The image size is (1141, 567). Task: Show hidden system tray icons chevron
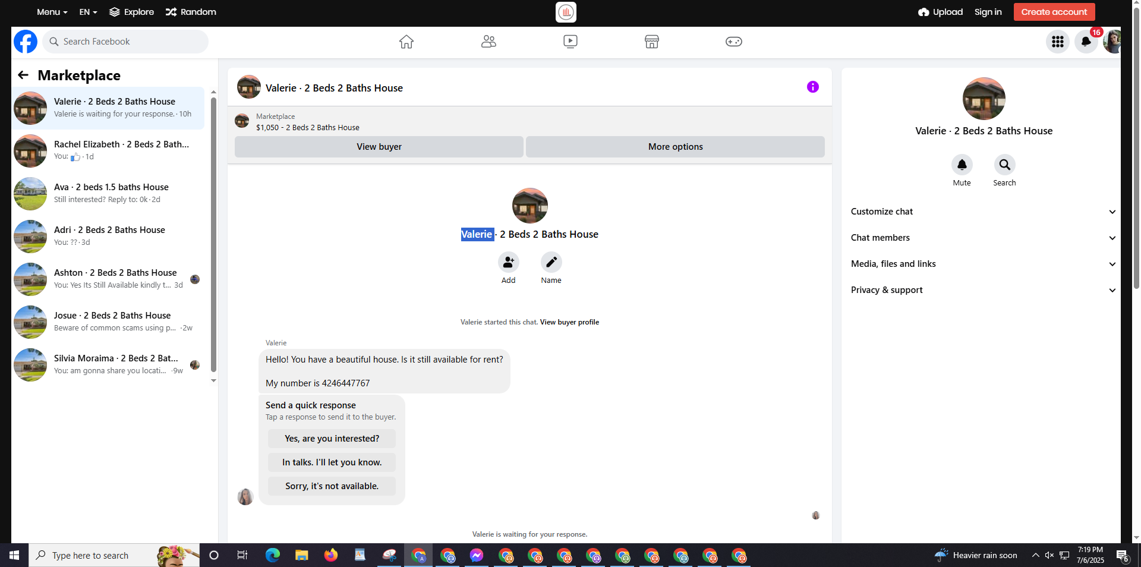pos(1035,555)
